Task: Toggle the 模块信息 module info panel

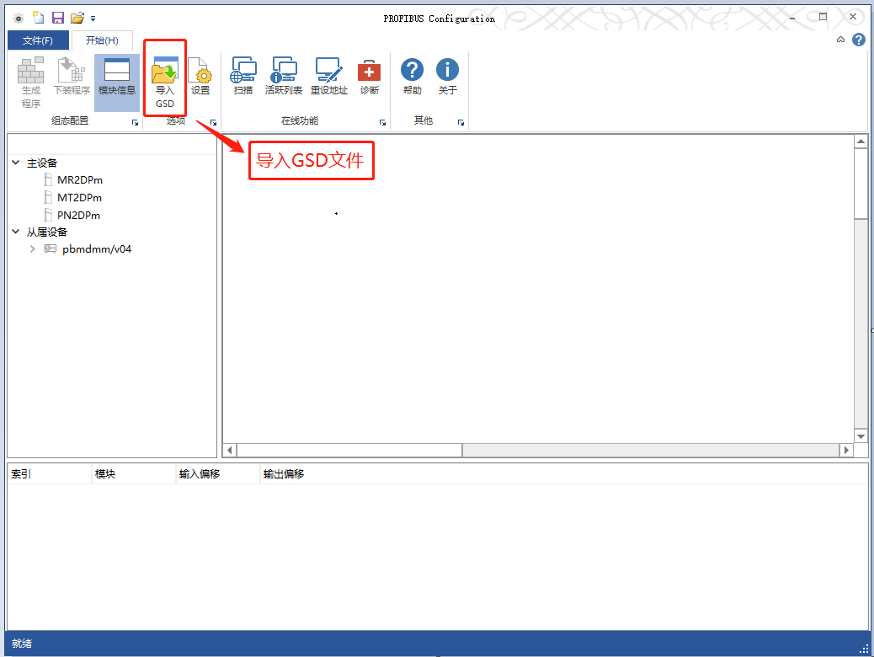Action: 117,78
